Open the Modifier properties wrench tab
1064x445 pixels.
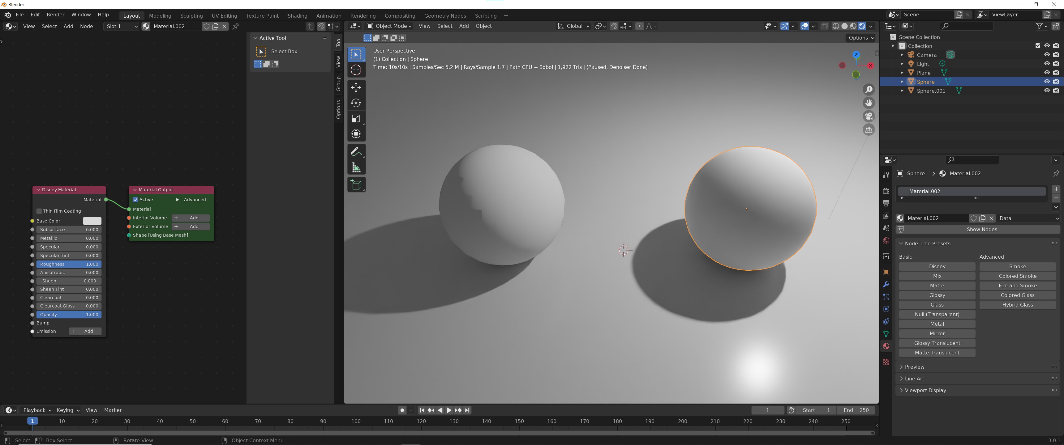tap(886, 284)
